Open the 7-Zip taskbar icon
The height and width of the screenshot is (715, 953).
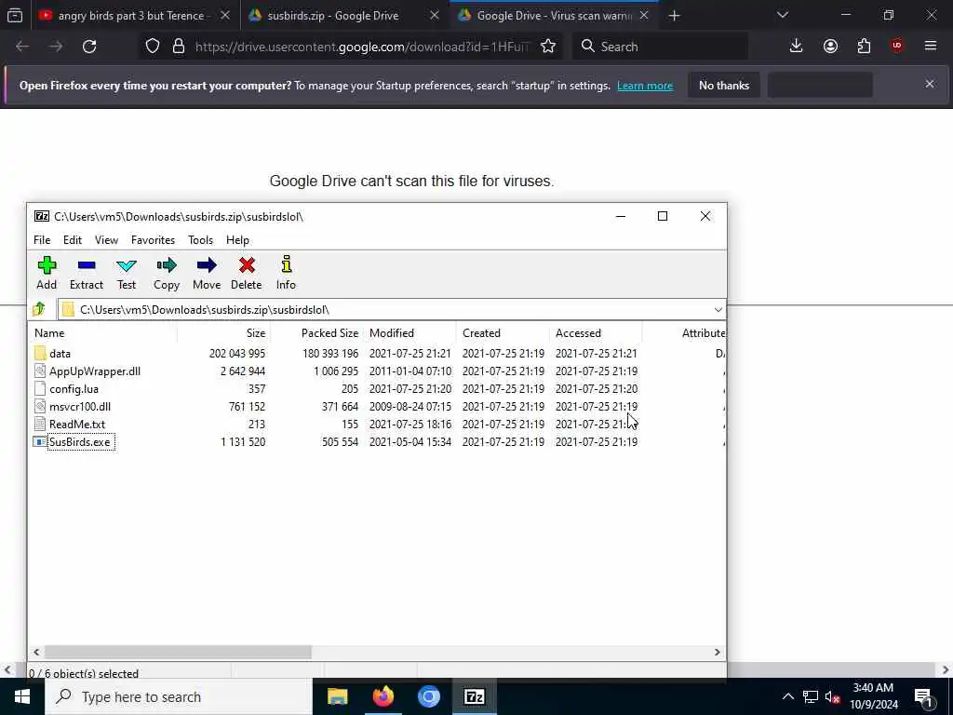474,696
